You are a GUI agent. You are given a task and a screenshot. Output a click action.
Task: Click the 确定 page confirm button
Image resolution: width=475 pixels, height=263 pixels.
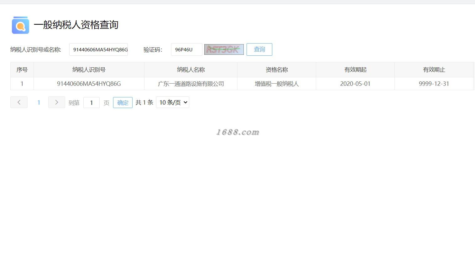click(123, 103)
